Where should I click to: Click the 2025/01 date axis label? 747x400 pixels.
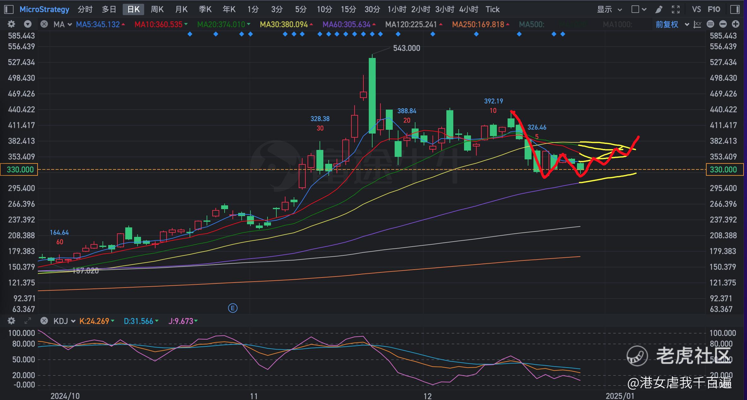pos(620,396)
